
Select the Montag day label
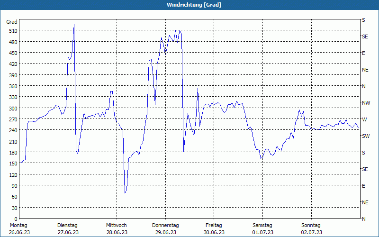click(18, 226)
